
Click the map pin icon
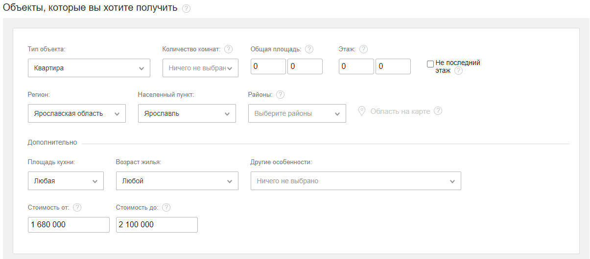click(x=362, y=111)
